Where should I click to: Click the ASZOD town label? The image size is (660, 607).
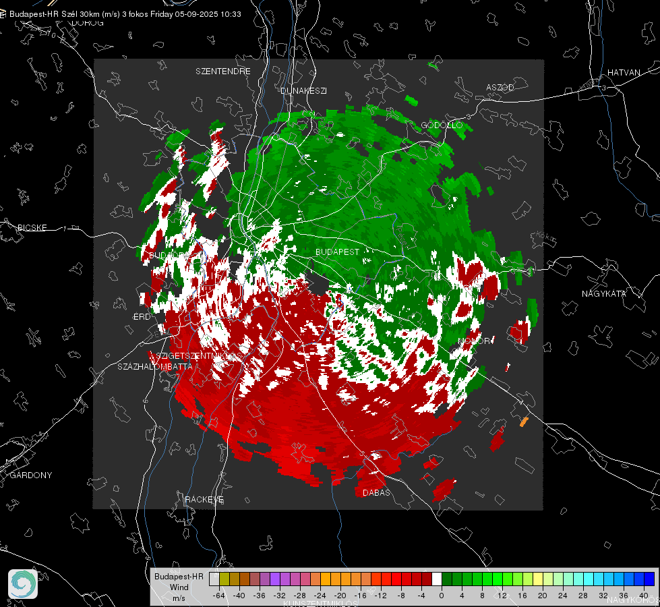point(500,87)
